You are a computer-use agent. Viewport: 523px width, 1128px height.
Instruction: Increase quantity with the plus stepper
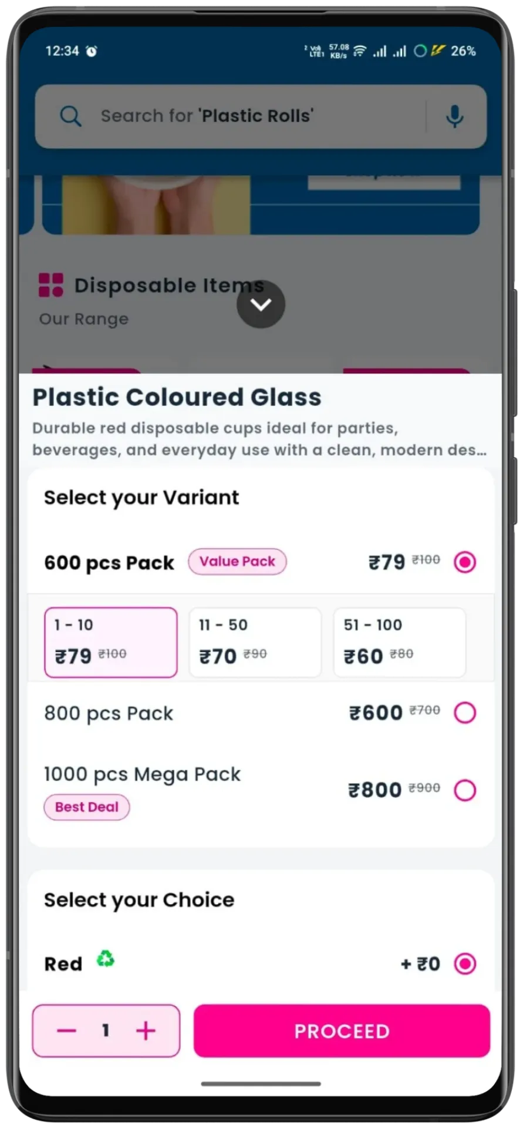[x=146, y=1031]
